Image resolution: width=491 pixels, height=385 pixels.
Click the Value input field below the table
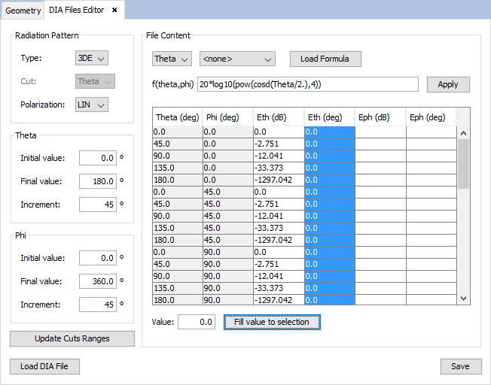point(196,322)
